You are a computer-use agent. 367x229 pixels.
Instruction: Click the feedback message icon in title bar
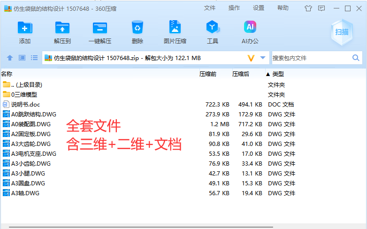click(x=321, y=8)
